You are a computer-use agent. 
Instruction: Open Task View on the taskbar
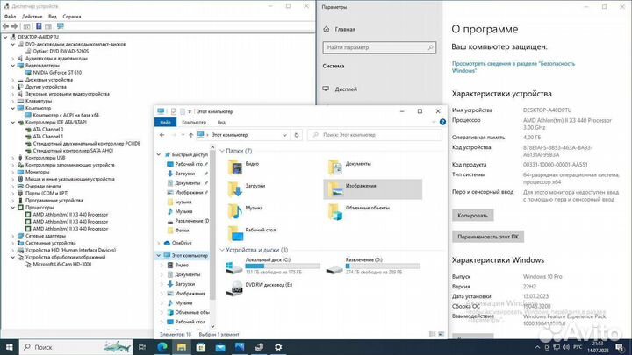click(x=142, y=347)
